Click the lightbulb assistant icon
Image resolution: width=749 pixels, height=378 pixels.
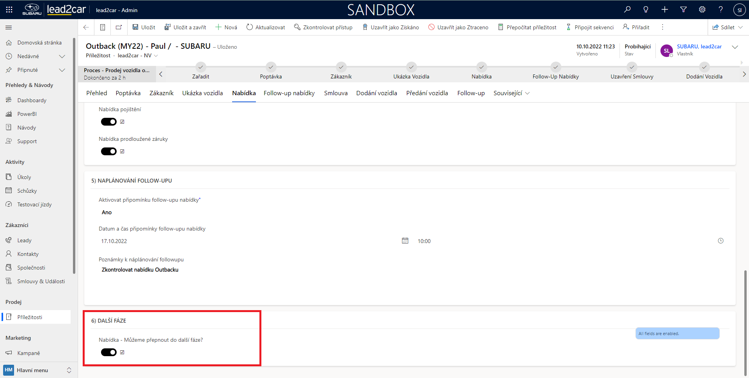[x=646, y=9]
